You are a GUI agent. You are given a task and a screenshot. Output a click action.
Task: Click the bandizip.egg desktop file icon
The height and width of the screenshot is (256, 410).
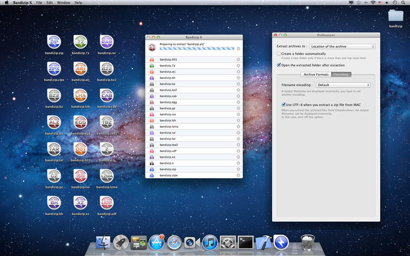click(x=80, y=123)
